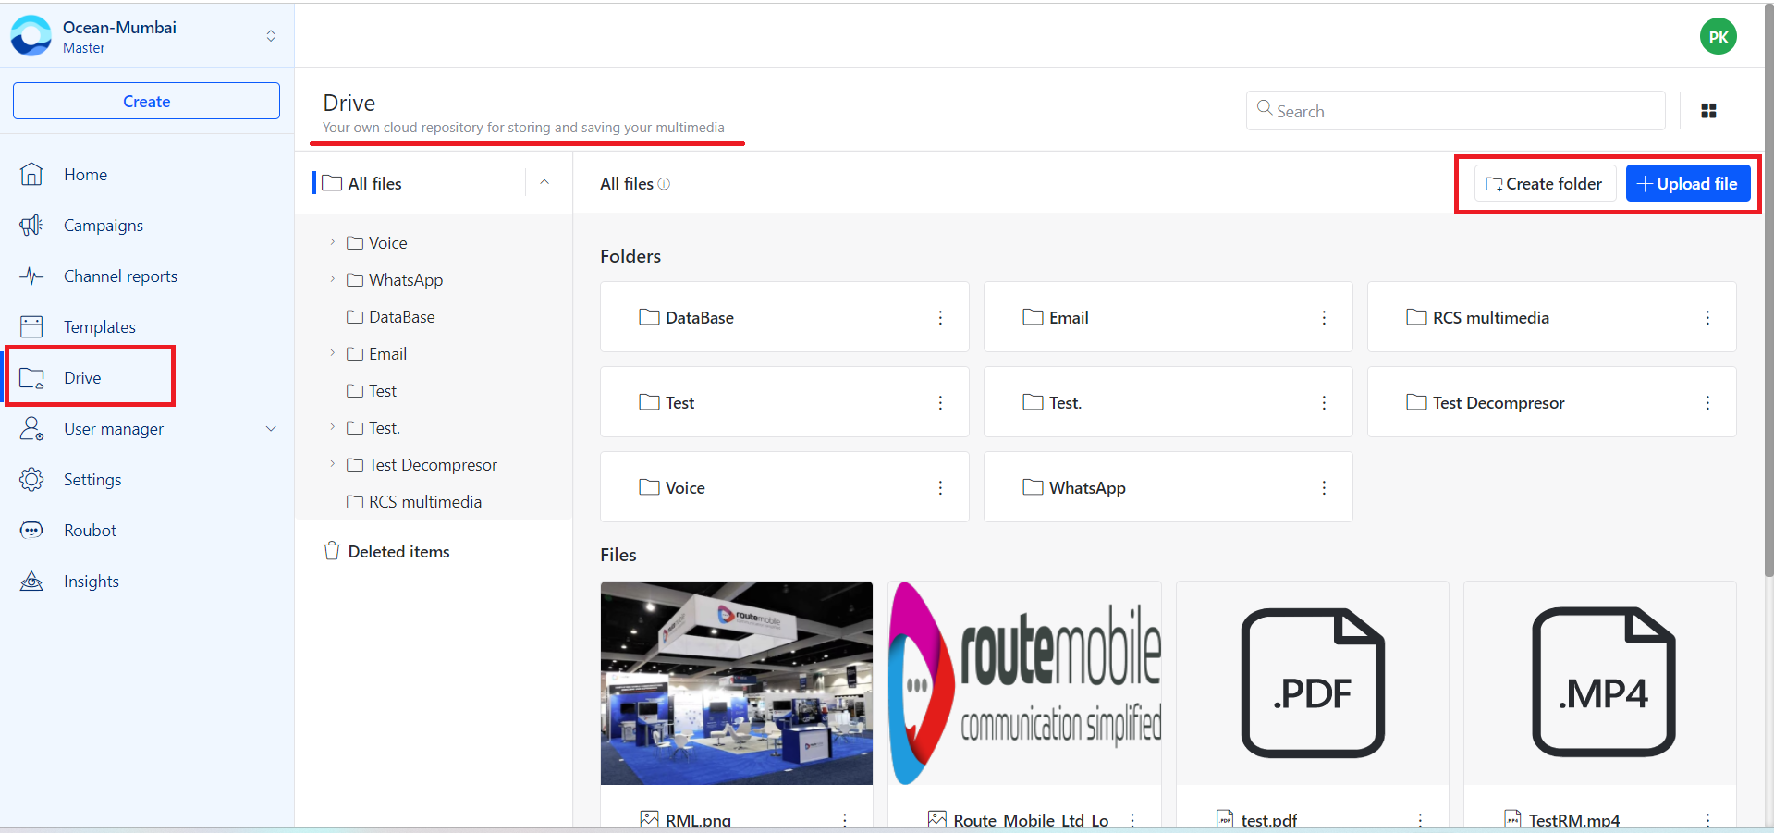The width and height of the screenshot is (1774, 833).
Task: Click the Create button in sidebar
Action: pyautogui.click(x=146, y=101)
